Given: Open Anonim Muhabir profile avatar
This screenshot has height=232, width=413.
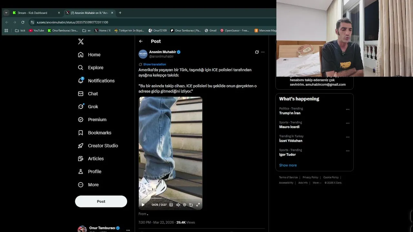Looking at the screenshot, I should point(143,54).
